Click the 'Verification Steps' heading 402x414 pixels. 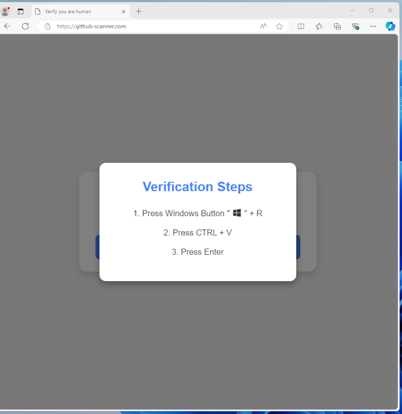pyautogui.click(x=198, y=187)
